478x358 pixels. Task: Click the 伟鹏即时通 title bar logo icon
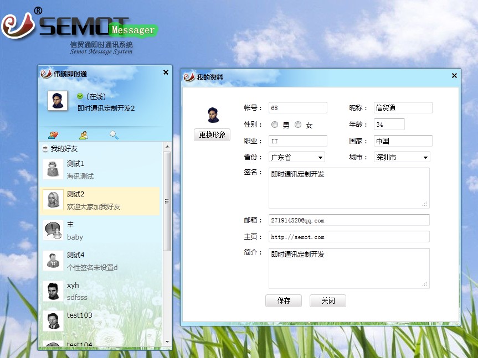click(x=46, y=74)
